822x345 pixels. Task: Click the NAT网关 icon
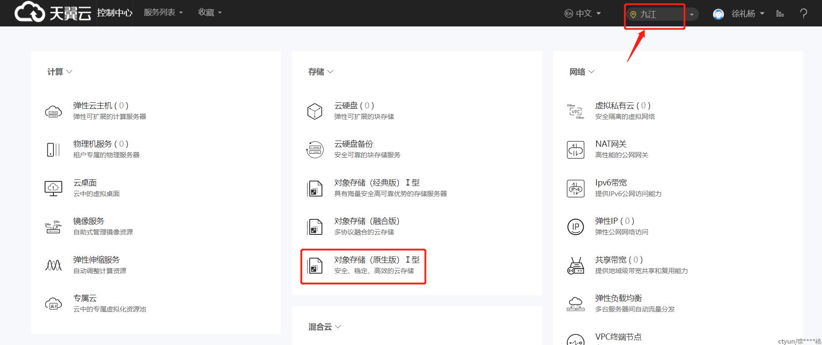(x=576, y=150)
